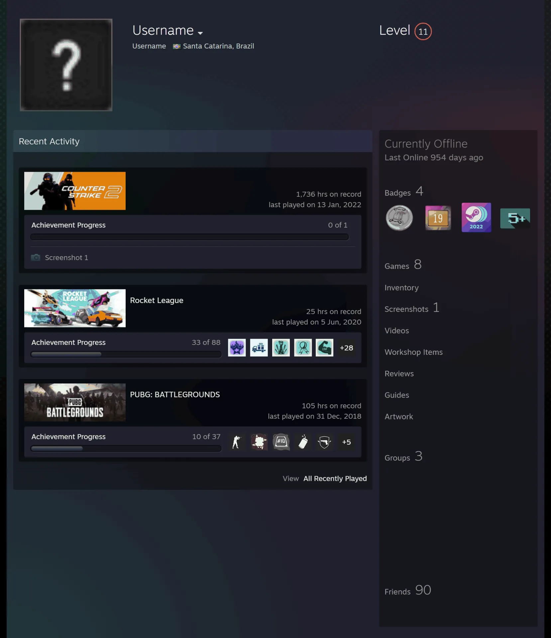Click PUBG spray can achievement icon
The image size is (551, 638).
click(303, 442)
